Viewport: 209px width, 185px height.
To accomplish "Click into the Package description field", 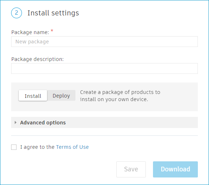I will point(104,68).
